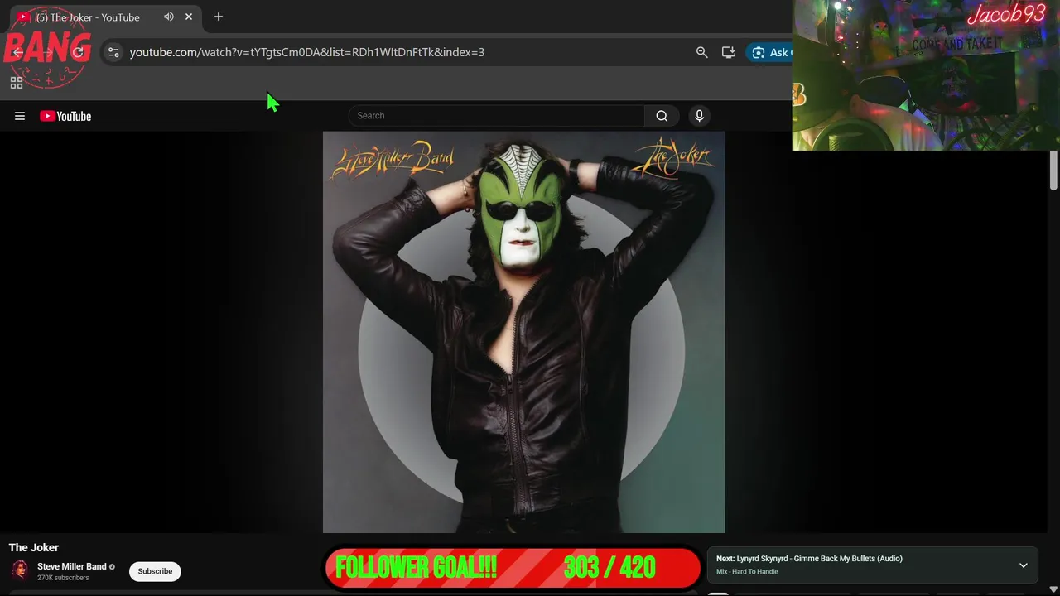Open the Steve Miller Band channel name

tap(72, 566)
